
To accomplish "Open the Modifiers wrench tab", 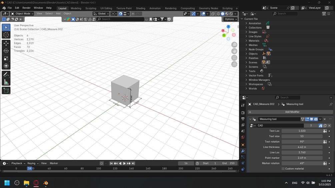I will click(243, 151).
